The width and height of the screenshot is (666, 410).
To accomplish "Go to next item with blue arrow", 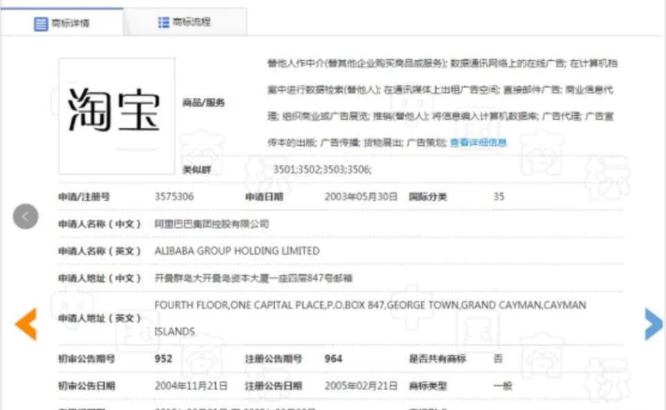I will (x=654, y=324).
